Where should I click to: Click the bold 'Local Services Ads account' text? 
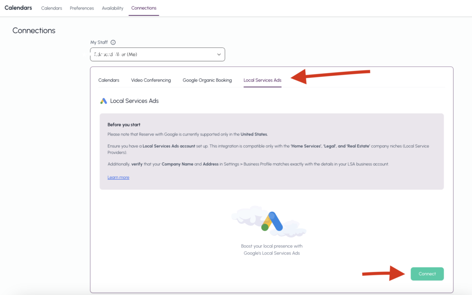tap(169, 146)
